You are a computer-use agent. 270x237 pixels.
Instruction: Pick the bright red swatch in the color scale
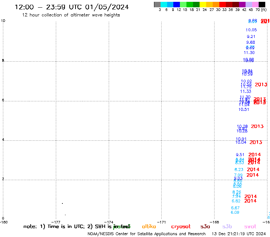(x=223, y=4)
